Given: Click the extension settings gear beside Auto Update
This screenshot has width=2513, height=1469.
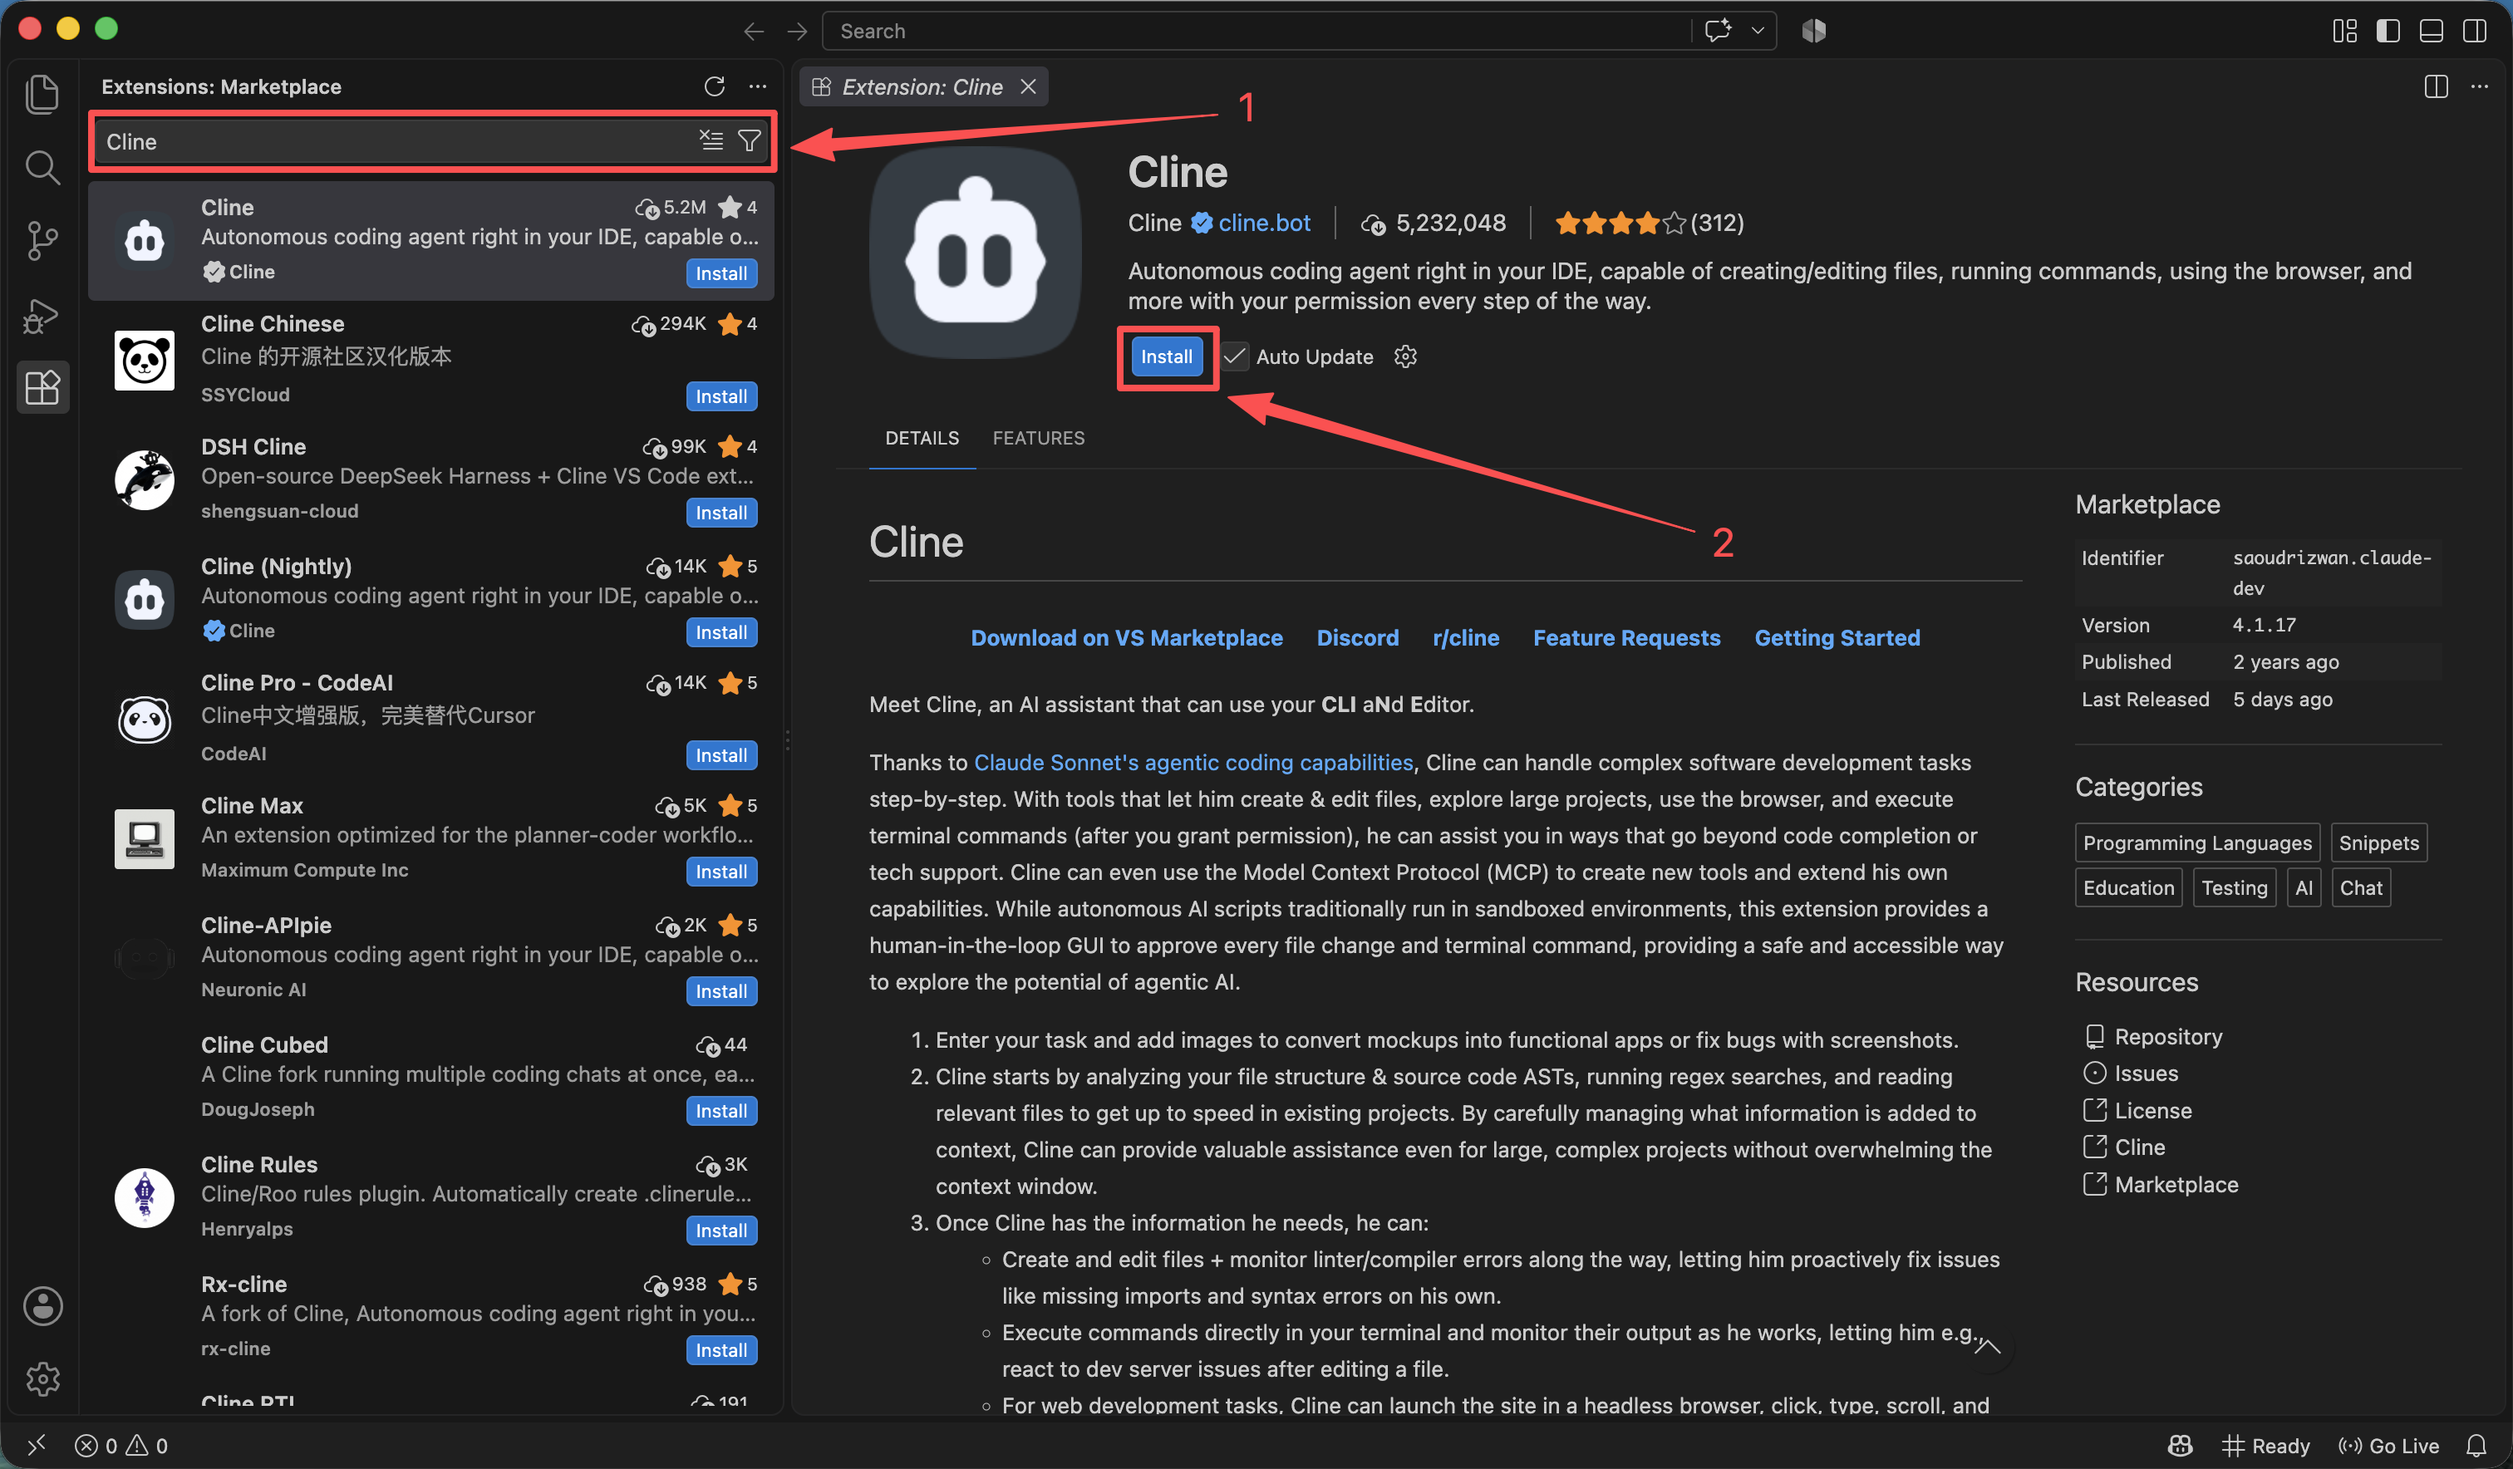Looking at the screenshot, I should point(1405,356).
